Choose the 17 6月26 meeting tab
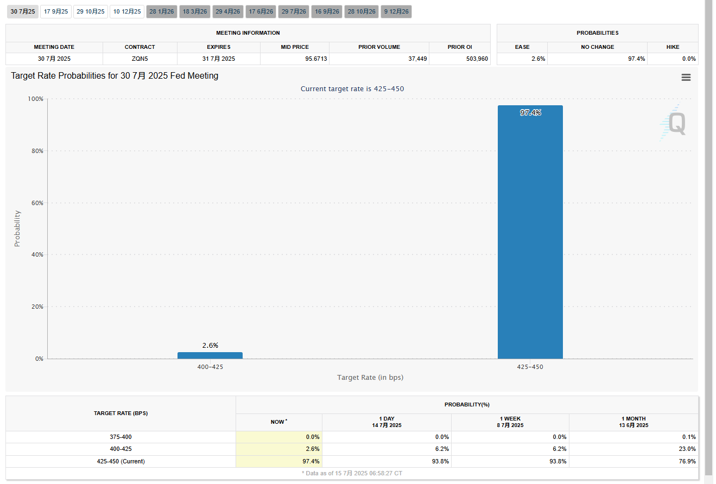 coord(261,11)
